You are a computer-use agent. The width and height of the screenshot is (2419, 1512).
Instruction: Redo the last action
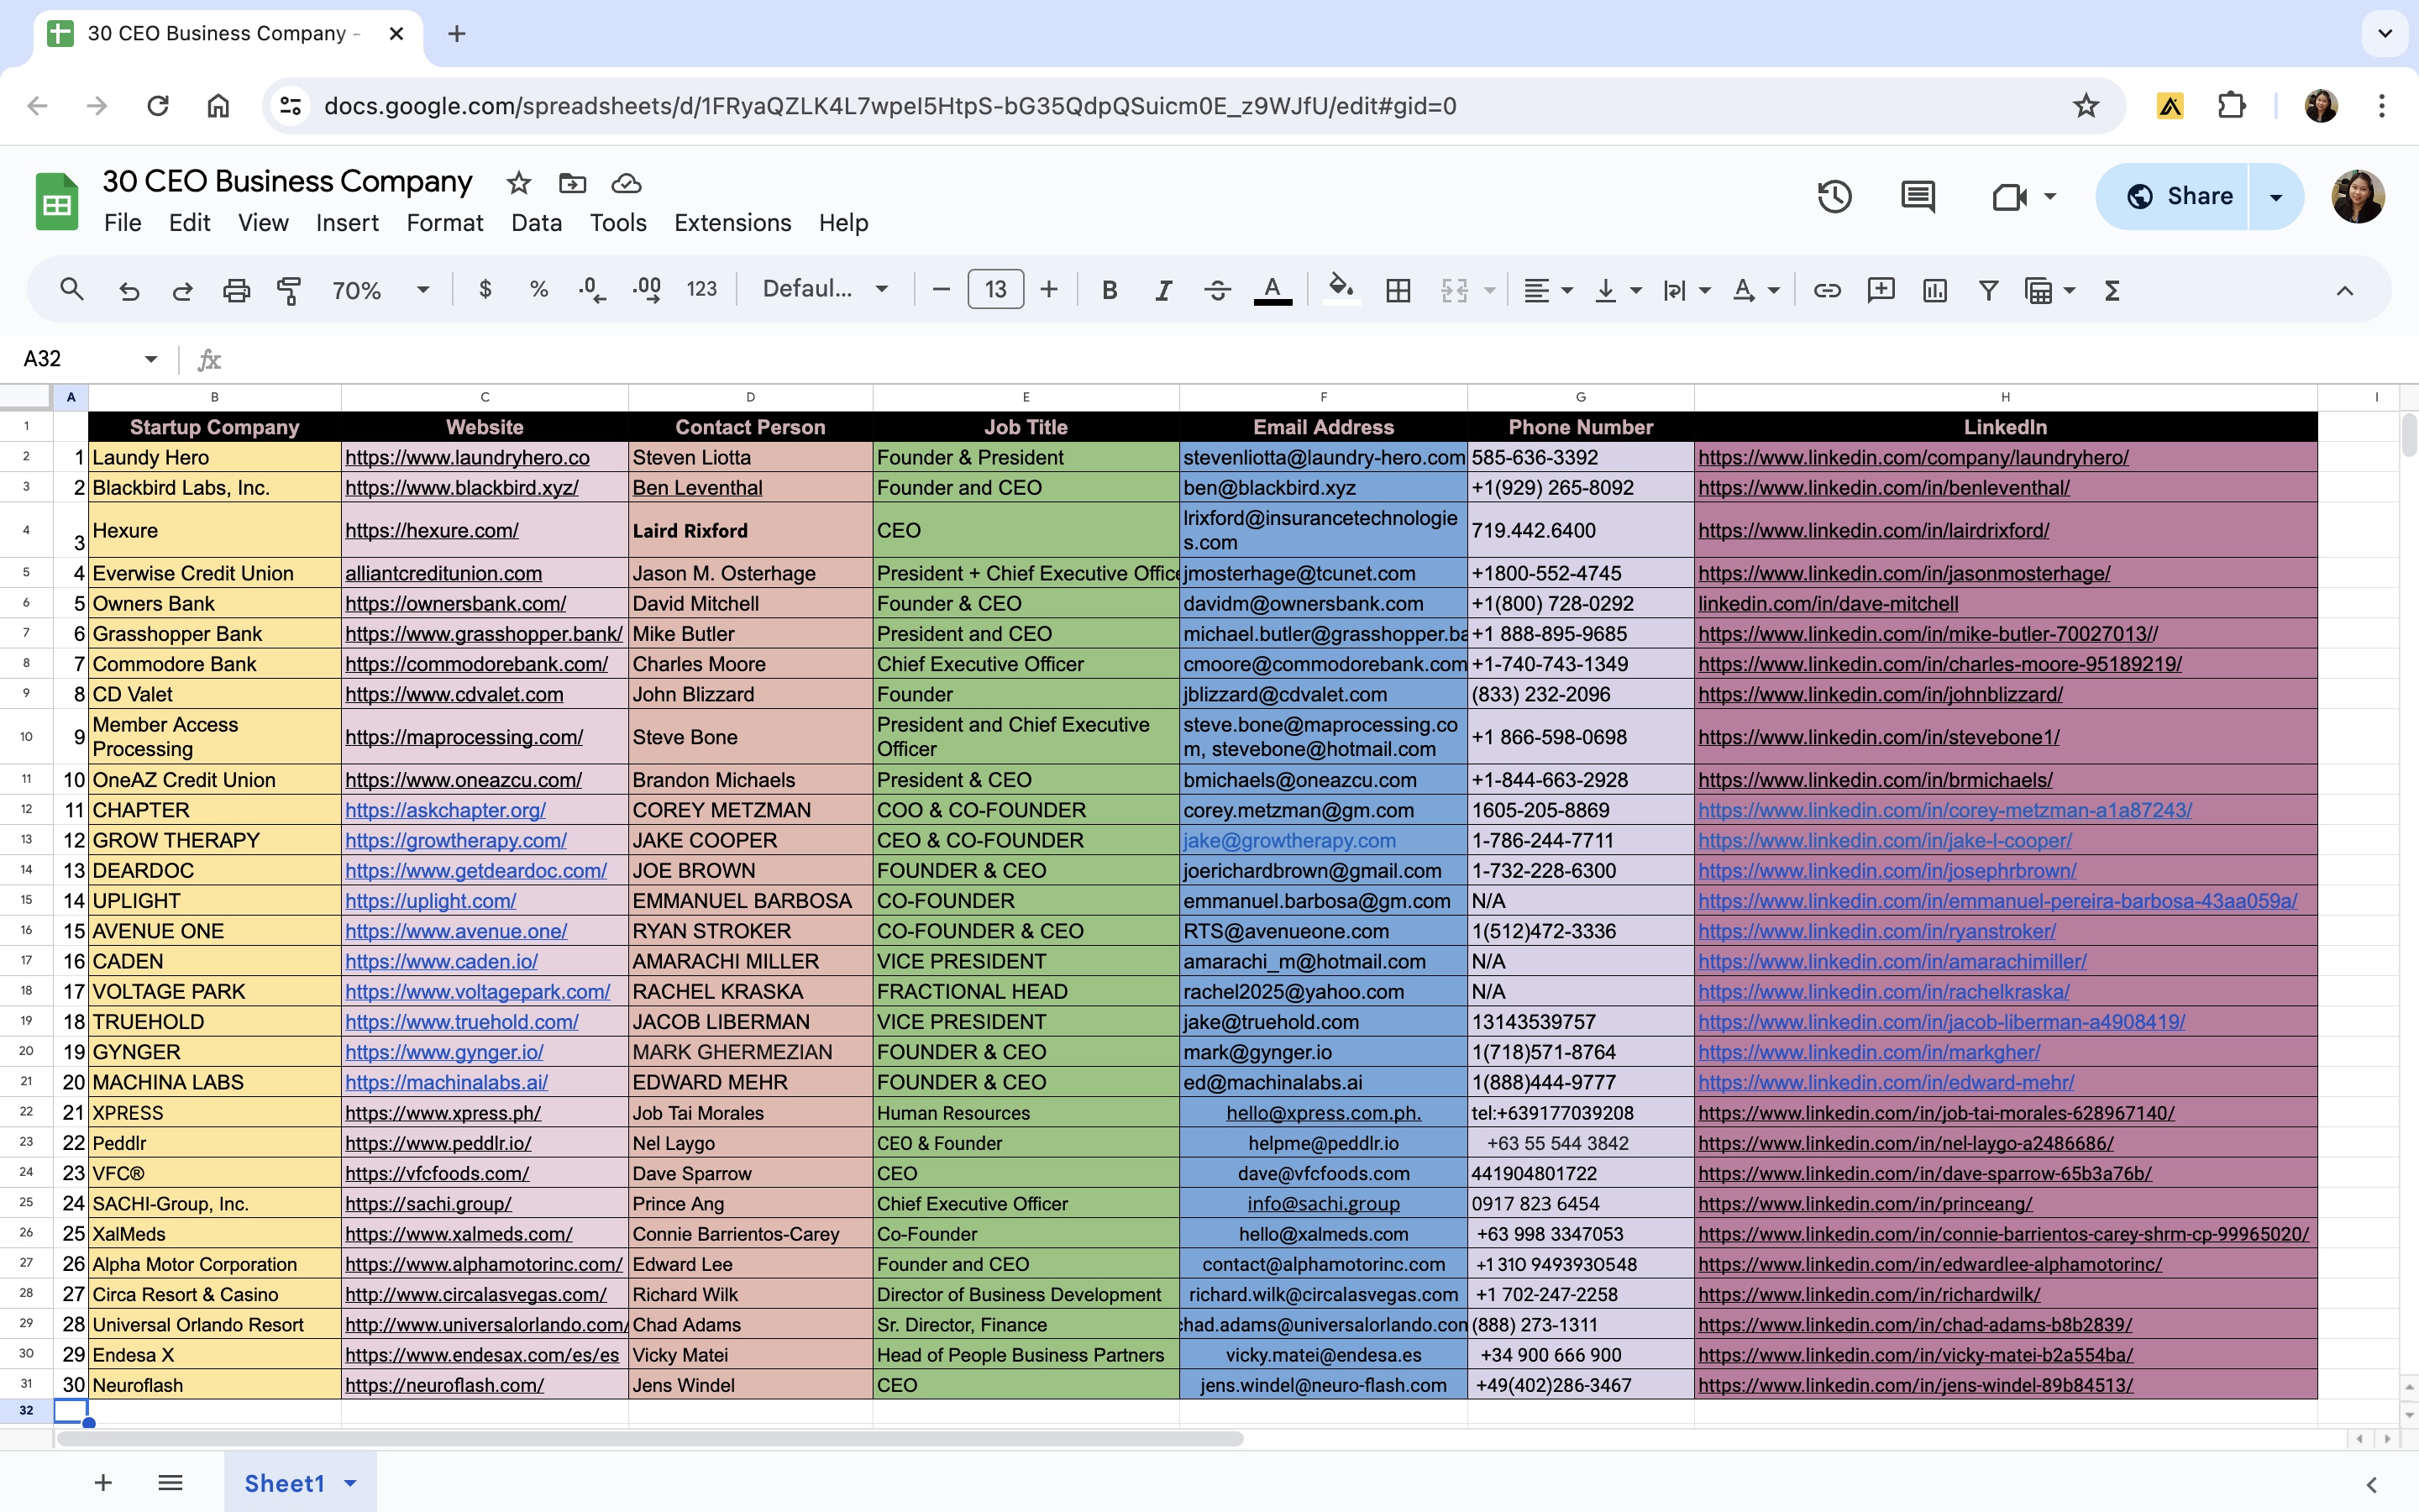[x=182, y=290]
